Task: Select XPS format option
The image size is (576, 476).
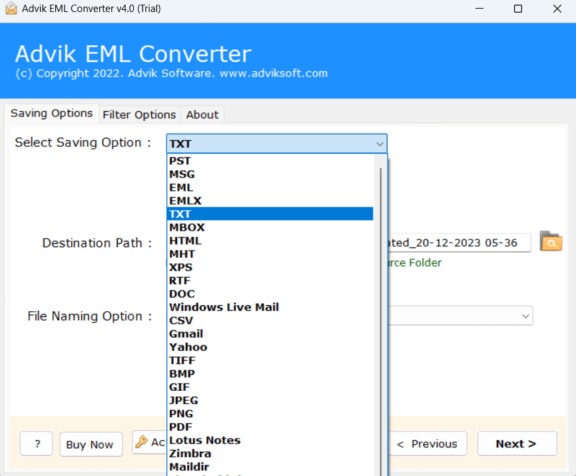Action: (270, 267)
